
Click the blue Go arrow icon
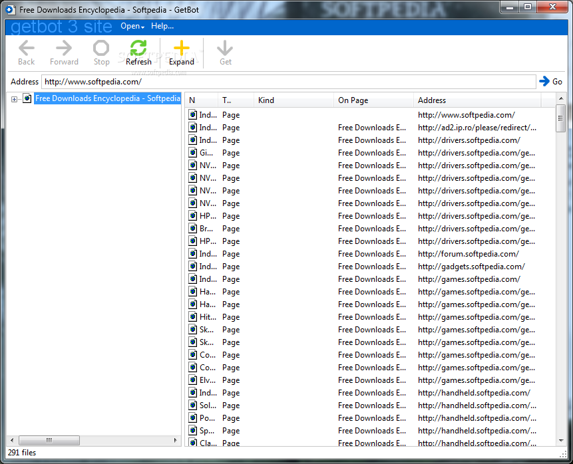[544, 81]
